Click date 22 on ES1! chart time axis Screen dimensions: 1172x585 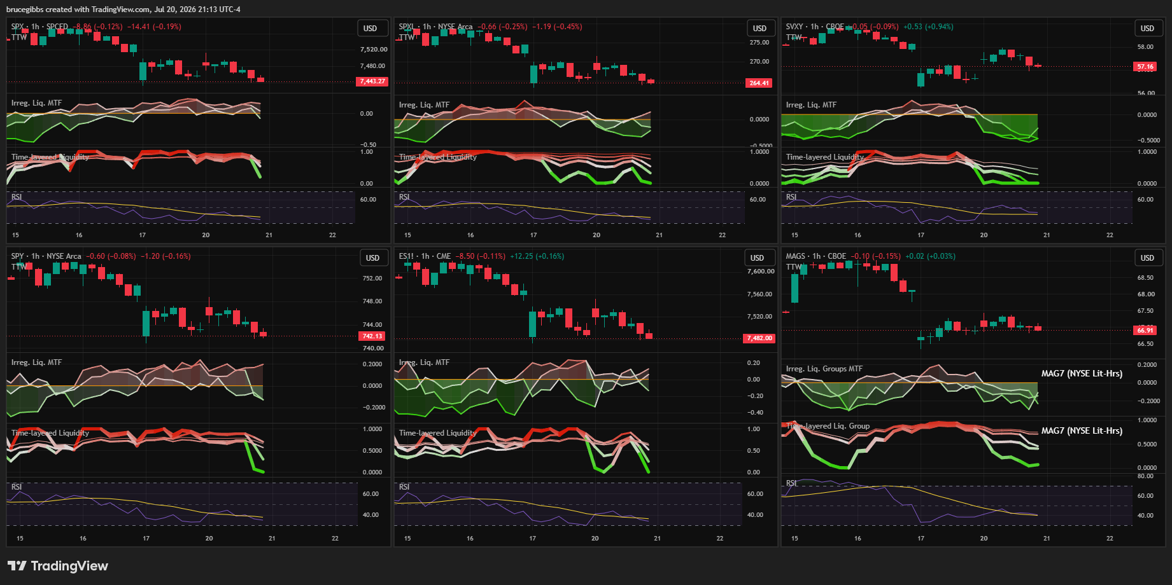[720, 539]
